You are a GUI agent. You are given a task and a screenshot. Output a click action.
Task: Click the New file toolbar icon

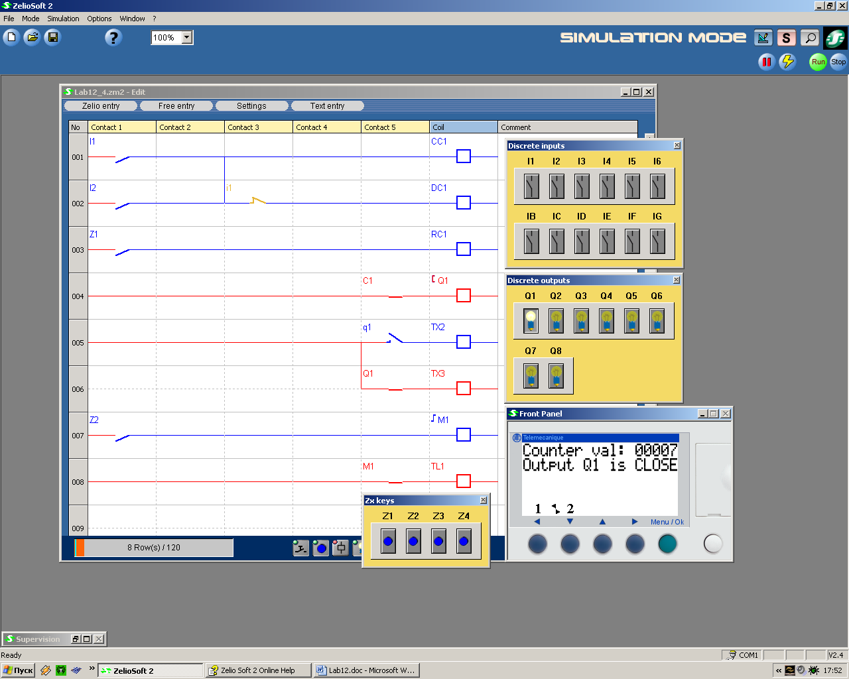tap(11, 37)
